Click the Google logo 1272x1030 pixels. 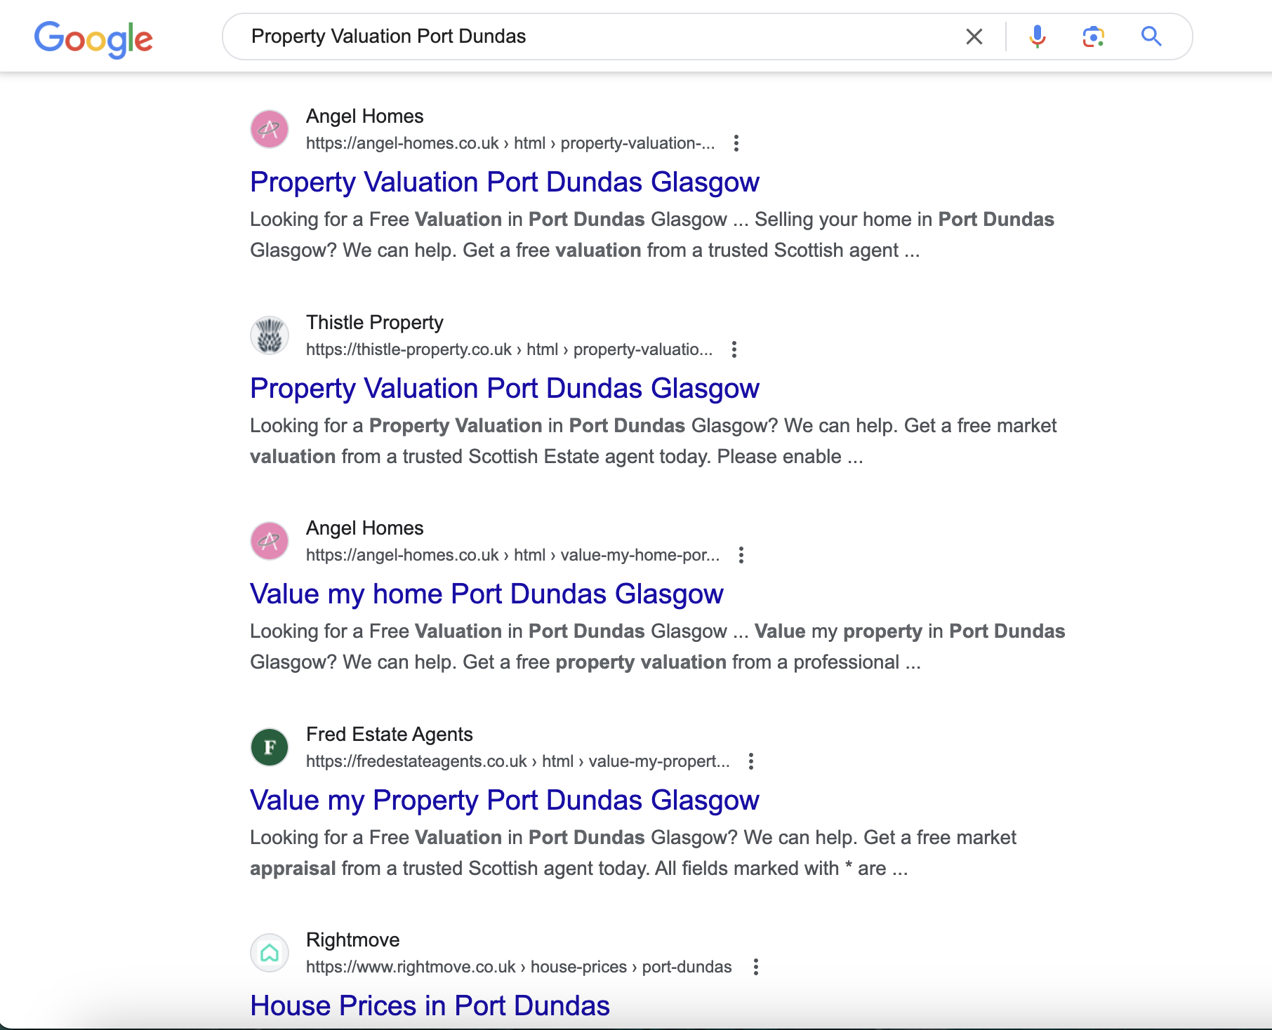tap(93, 38)
